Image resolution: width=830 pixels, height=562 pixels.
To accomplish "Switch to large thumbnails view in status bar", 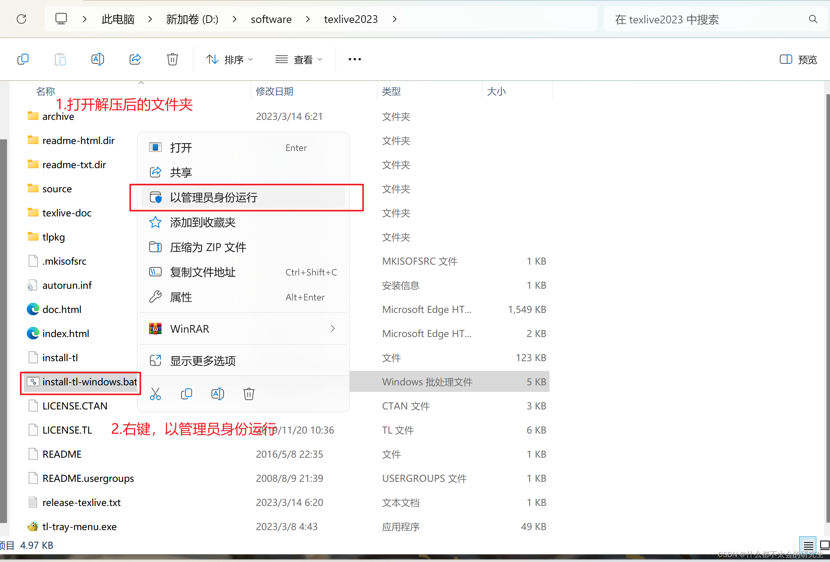I will (824, 546).
